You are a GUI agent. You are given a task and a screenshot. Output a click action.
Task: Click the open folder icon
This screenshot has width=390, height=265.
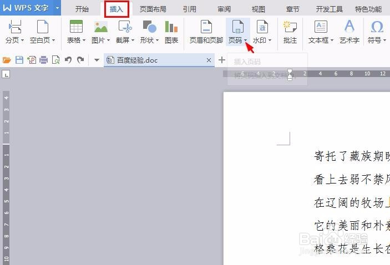pos(7,60)
